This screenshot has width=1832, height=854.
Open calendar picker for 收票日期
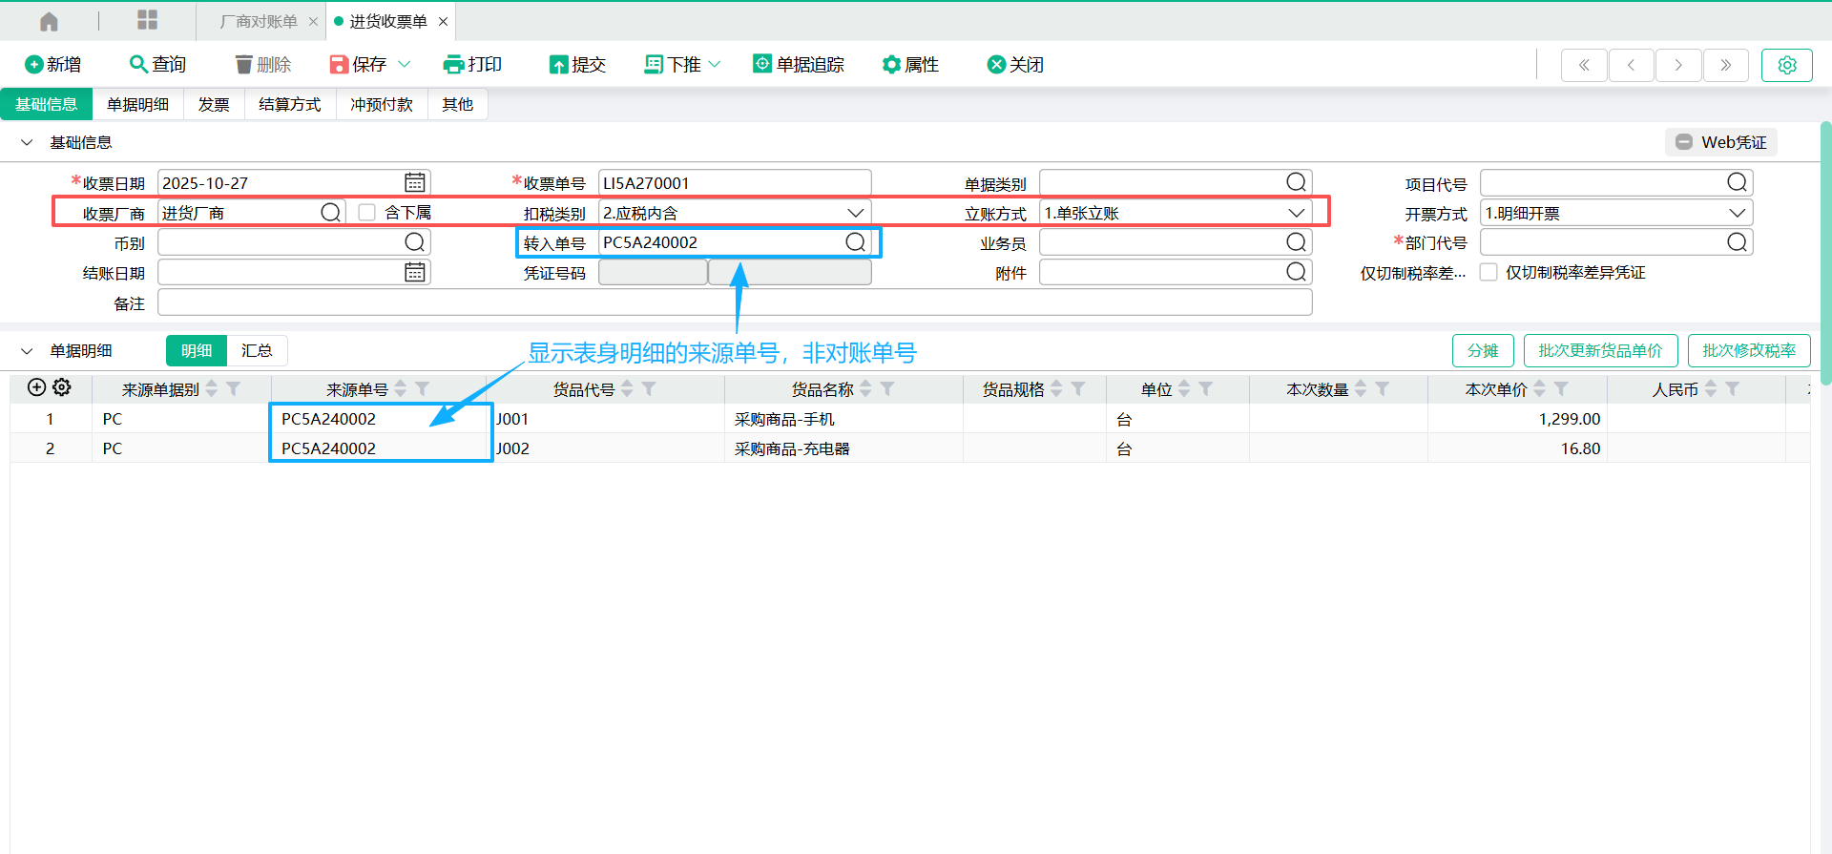(x=414, y=182)
